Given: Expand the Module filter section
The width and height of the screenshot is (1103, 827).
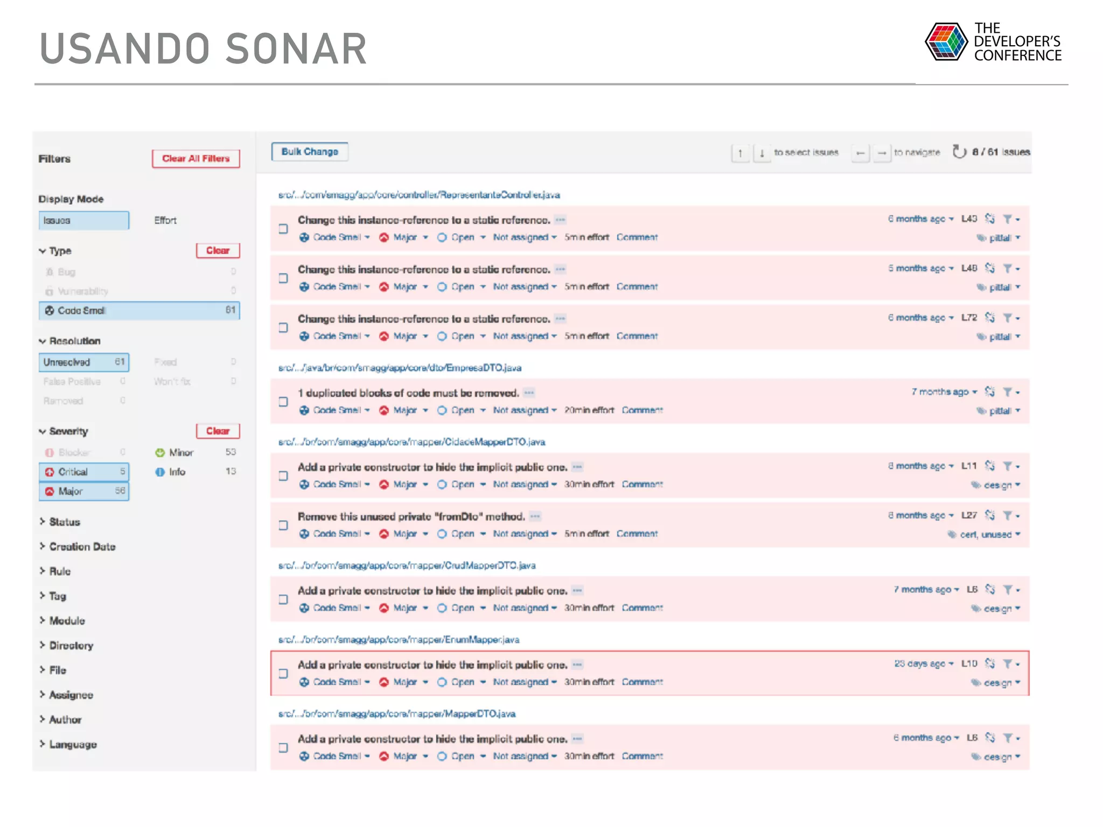Looking at the screenshot, I should pos(62,621).
